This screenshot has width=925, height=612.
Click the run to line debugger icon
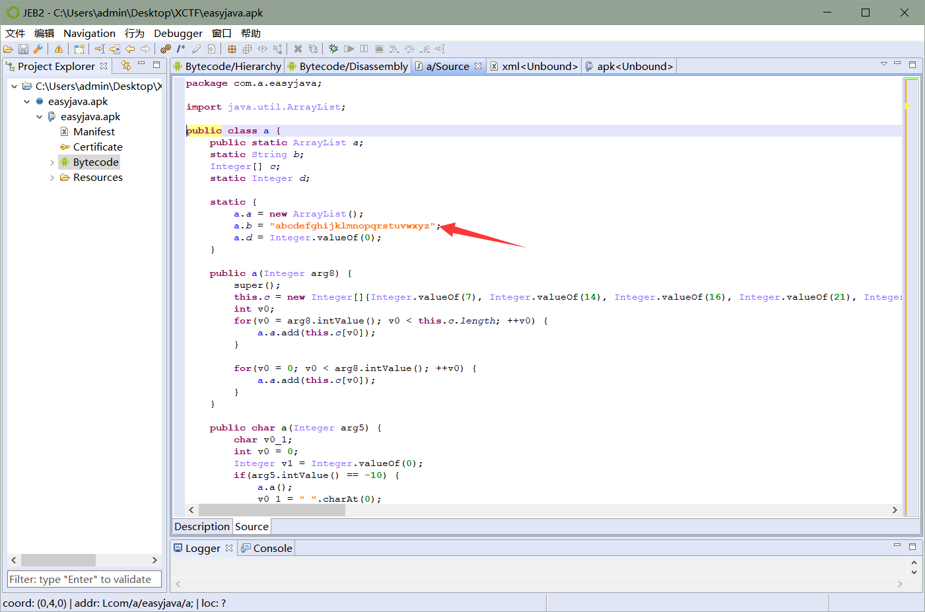(x=440, y=49)
